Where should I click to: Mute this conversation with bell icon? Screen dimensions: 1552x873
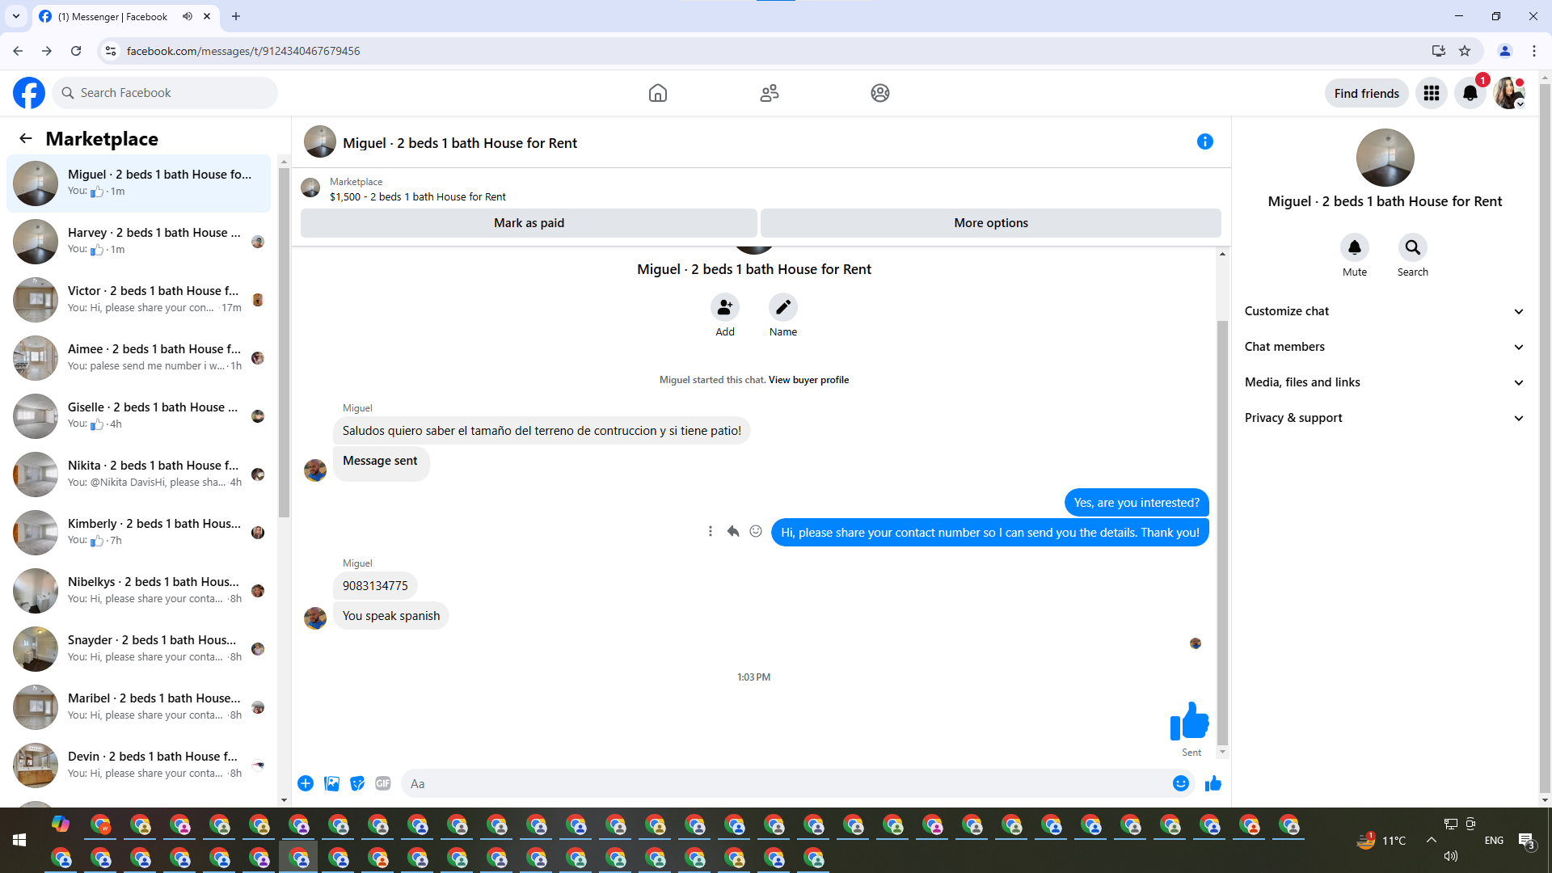(1354, 247)
